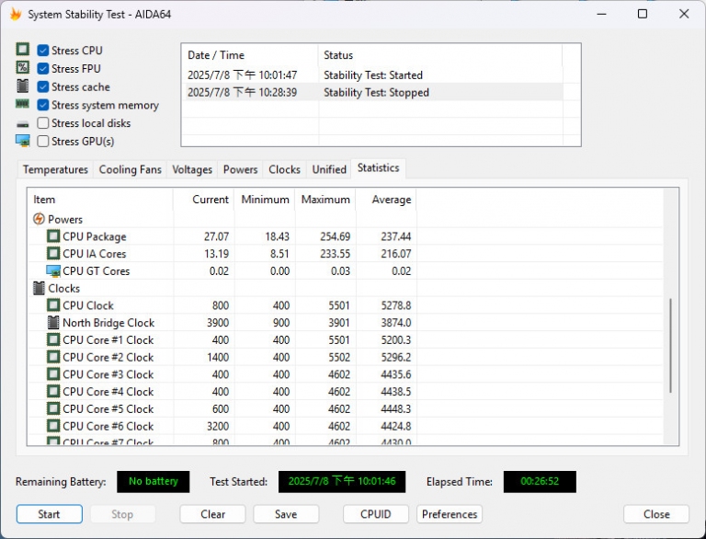Click the 254.69 maximum CPU Package value

[x=335, y=236]
